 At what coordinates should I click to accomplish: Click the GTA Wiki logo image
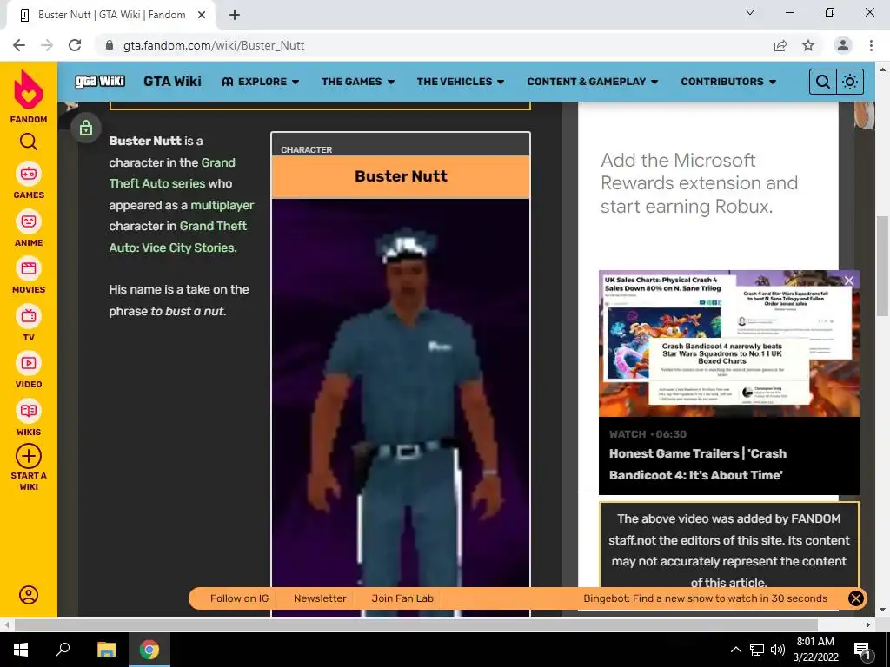coord(100,81)
